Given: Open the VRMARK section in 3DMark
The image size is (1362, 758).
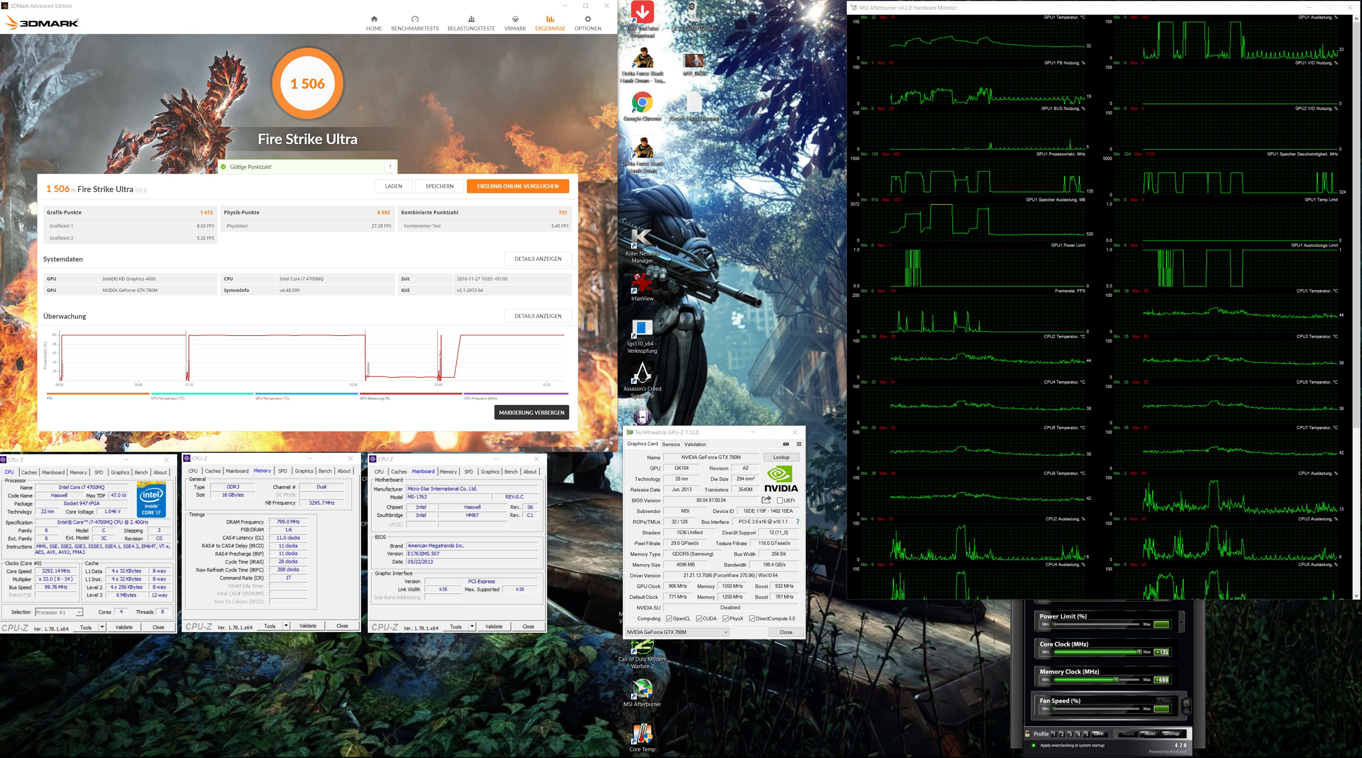Looking at the screenshot, I should pyautogui.click(x=515, y=23).
